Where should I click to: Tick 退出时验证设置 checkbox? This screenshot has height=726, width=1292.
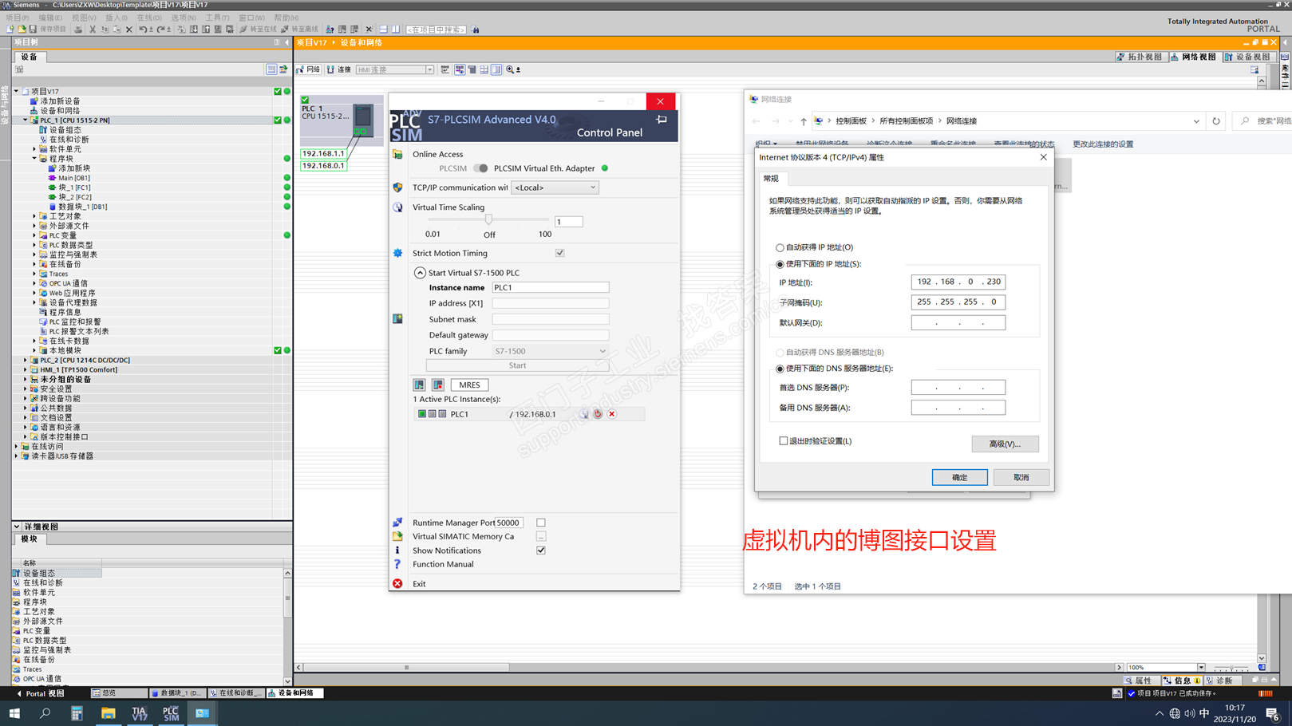point(784,441)
